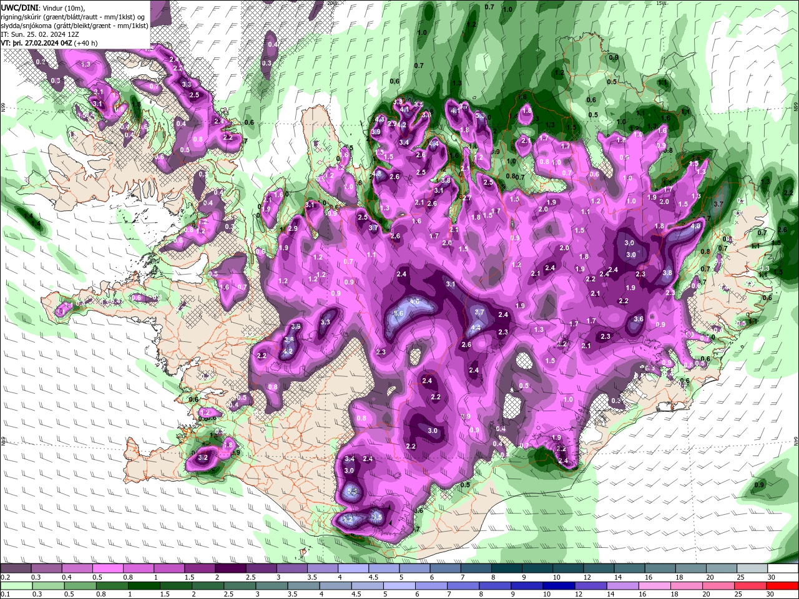
Task: Pick pale green lower-row swatch at 0.1
Action: tap(16, 586)
